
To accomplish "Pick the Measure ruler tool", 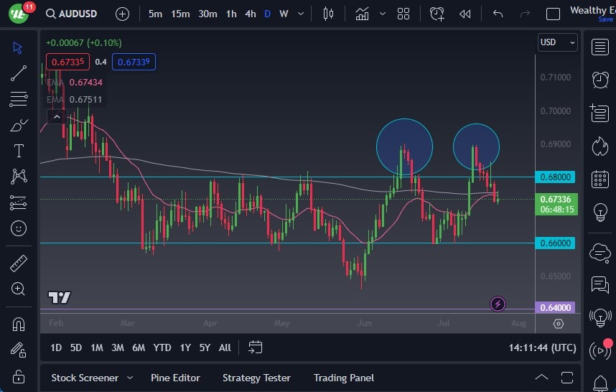I will pos(19,263).
